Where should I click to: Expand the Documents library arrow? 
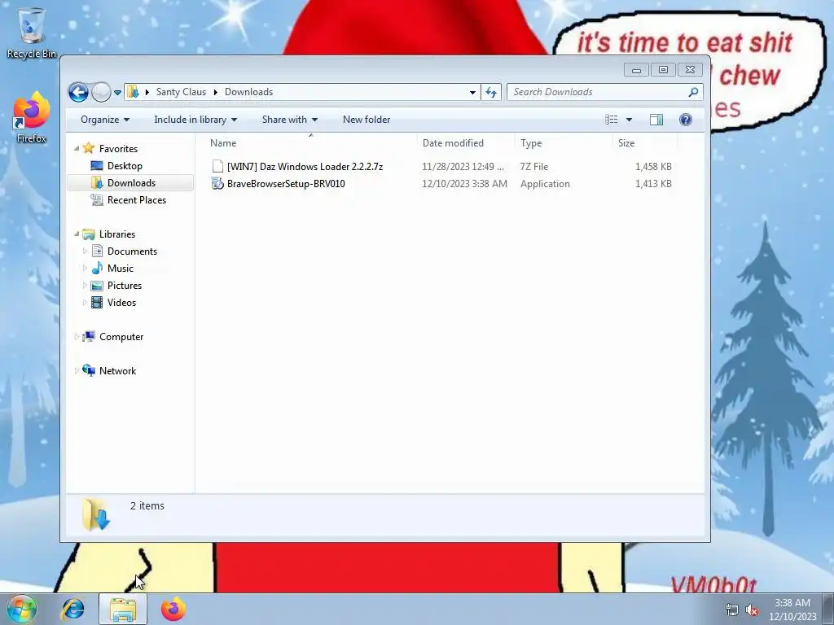tap(85, 251)
